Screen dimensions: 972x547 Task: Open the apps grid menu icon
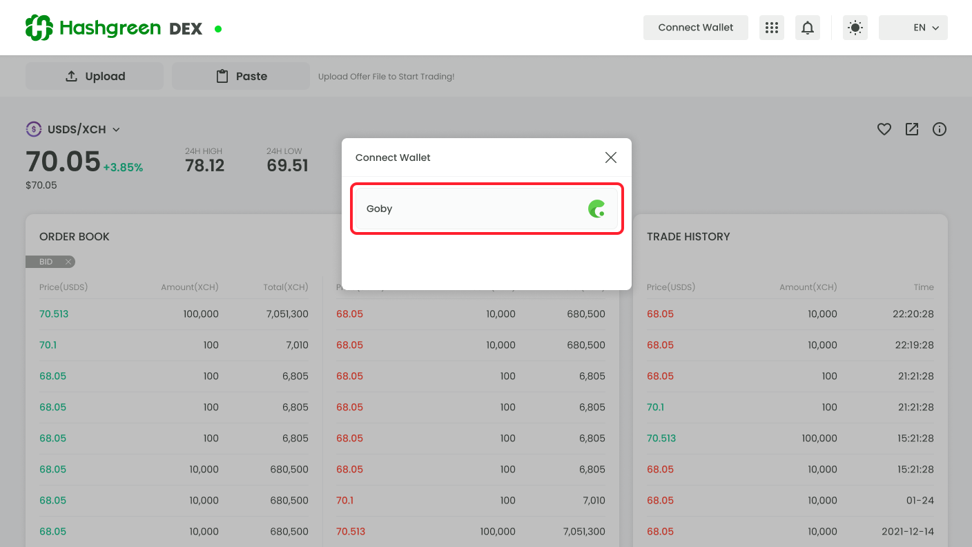(772, 28)
